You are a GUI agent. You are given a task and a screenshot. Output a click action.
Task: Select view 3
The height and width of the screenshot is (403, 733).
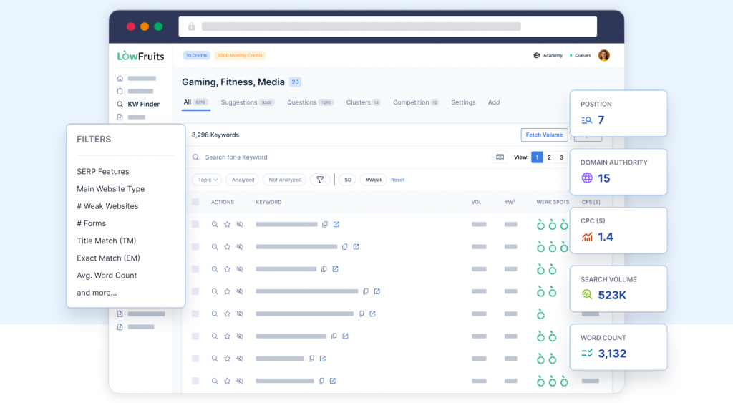(561, 157)
